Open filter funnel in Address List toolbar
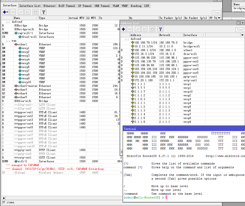The height and width of the screenshot is (206, 245). click(x=160, y=29)
